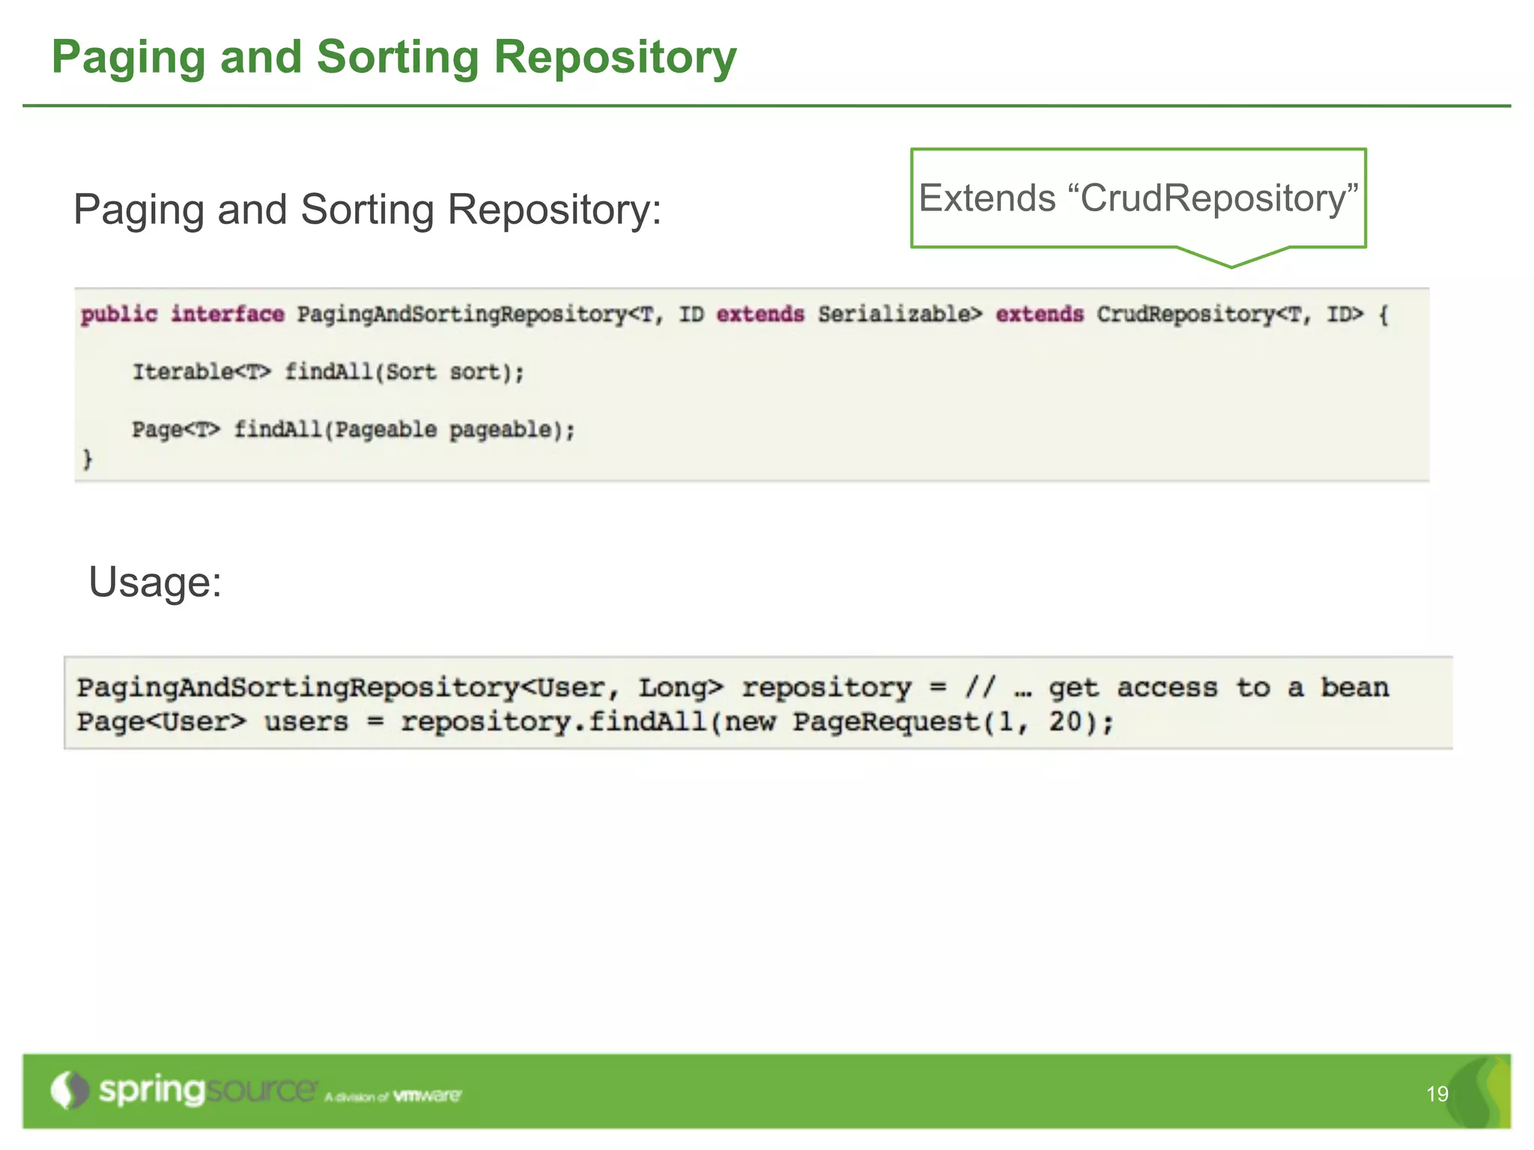Click the "A division of vmware" text
This screenshot has height=1150, width=1534.
[x=393, y=1096]
